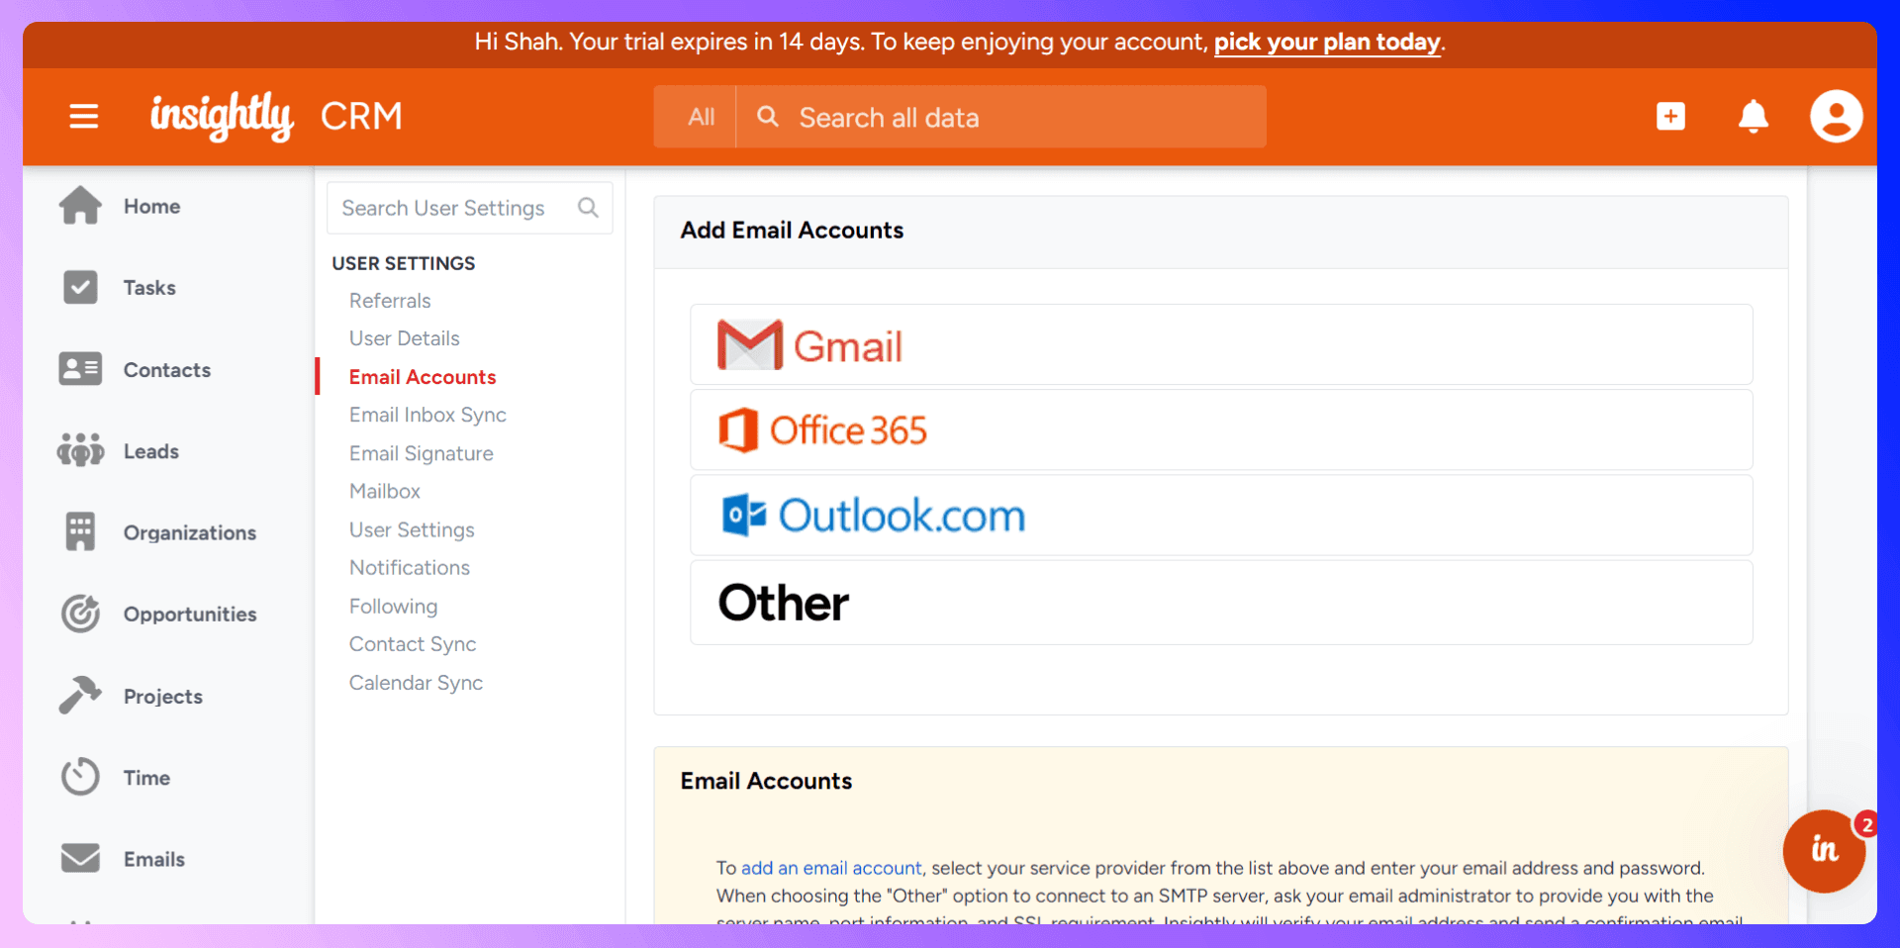Open Email Signature settings
This screenshot has height=948, width=1900.
(422, 453)
